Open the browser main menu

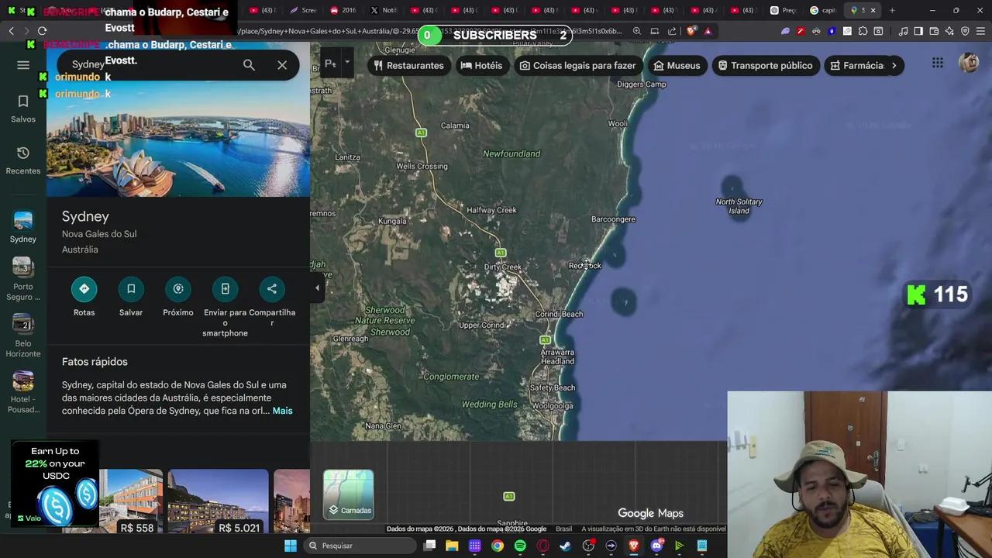tap(980, 31)
